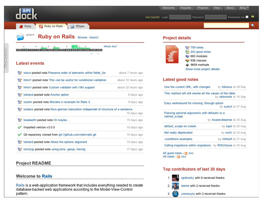Open Show more project details
263x203 pixels.
click(x=202, y=69)
